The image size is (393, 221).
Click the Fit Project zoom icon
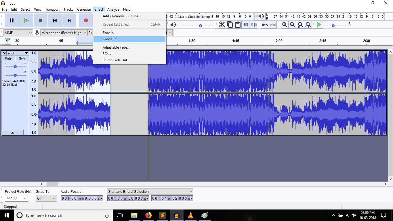point(308,25)
